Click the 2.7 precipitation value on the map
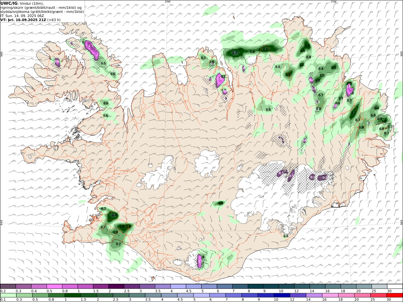The image size is (403, 302). pos(235,53)
